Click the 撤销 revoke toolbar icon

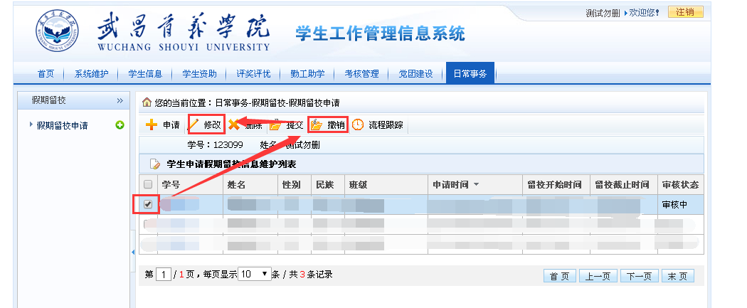(x=317, y=124)
